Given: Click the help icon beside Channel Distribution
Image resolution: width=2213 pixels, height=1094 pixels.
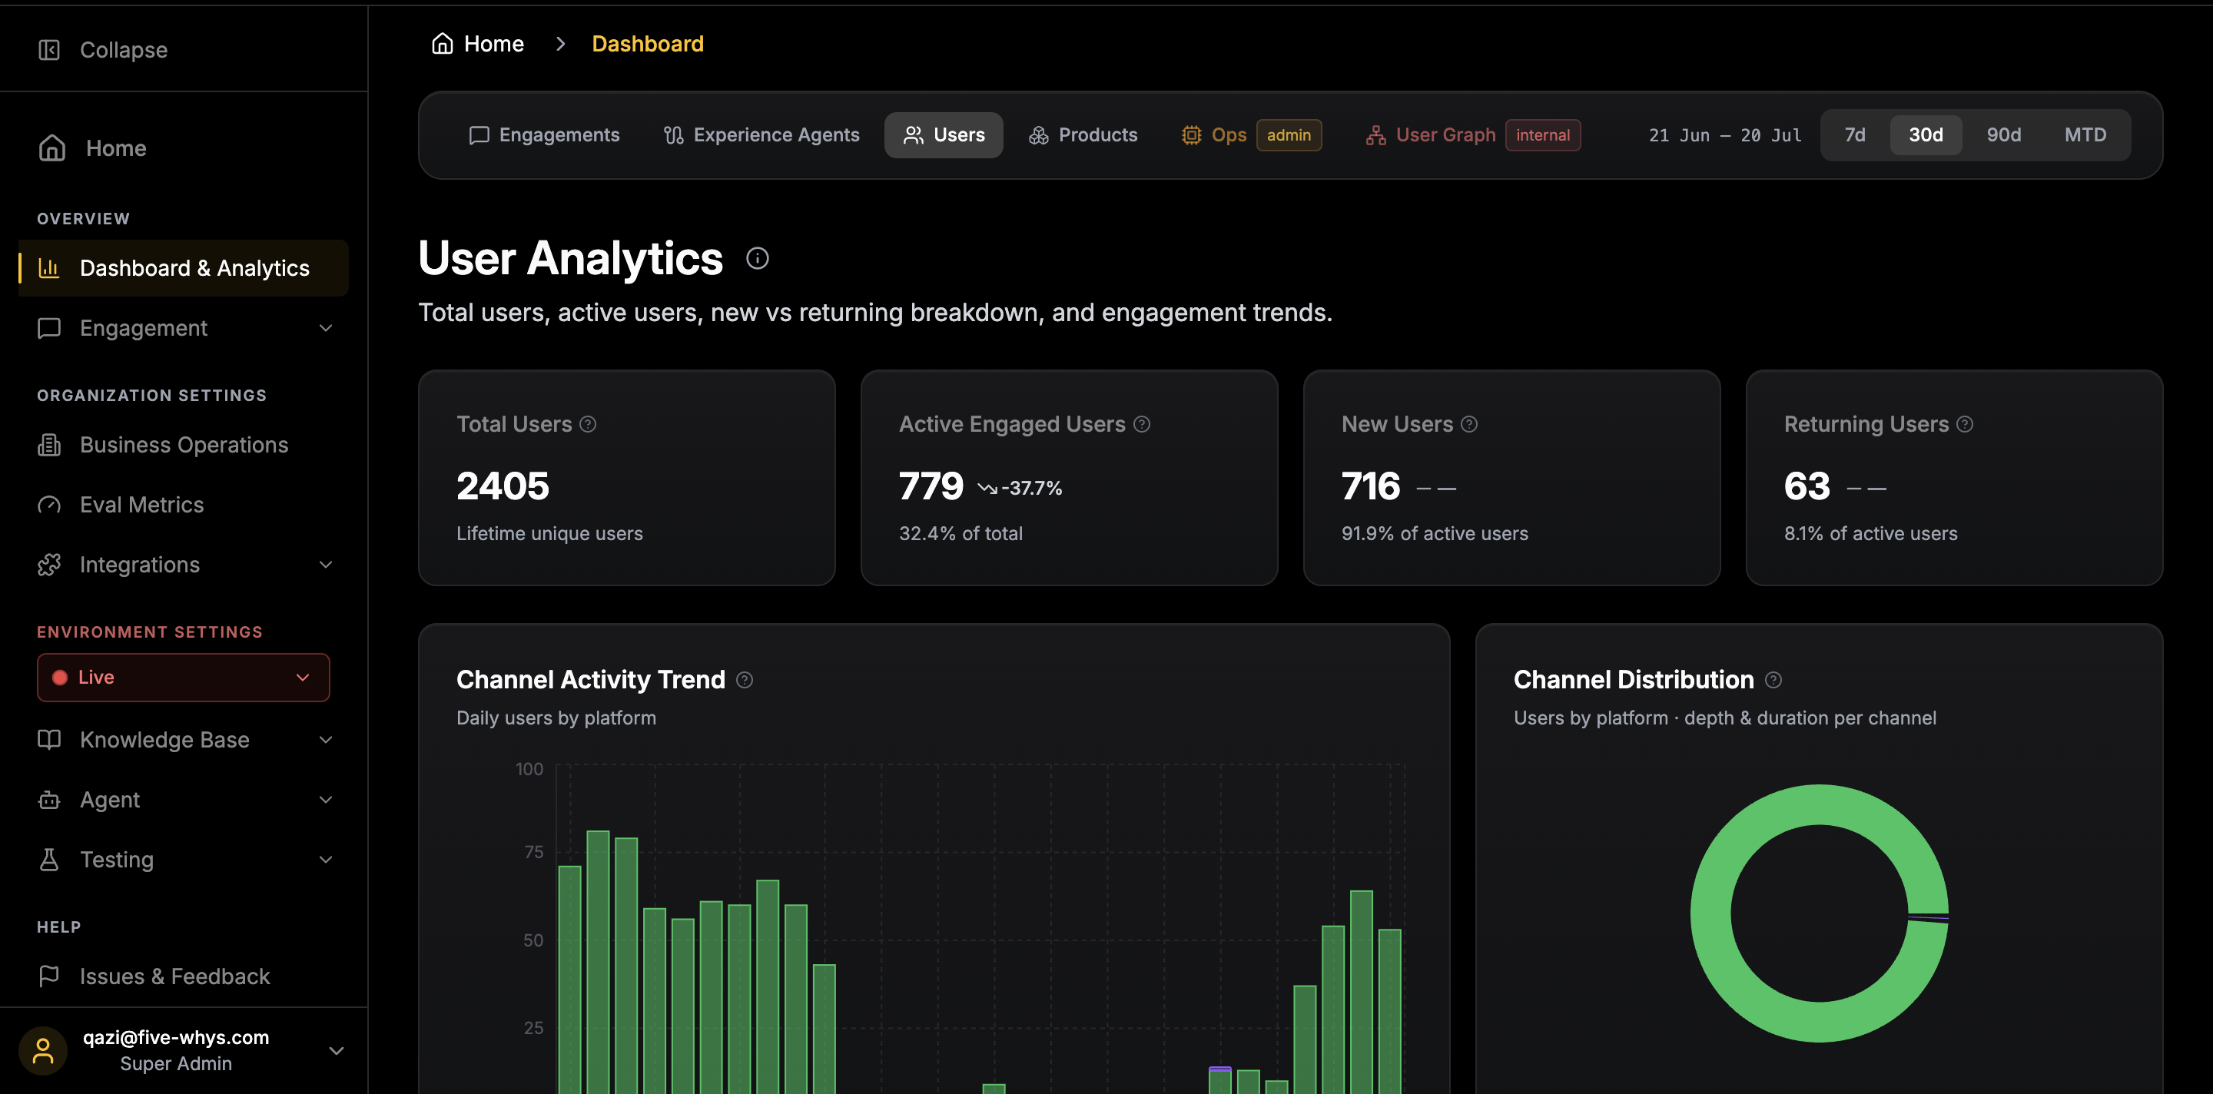Looking at the screenshot, I should 1773,680.
